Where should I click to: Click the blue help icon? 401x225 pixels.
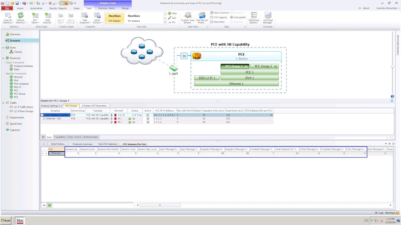(392, 97)
